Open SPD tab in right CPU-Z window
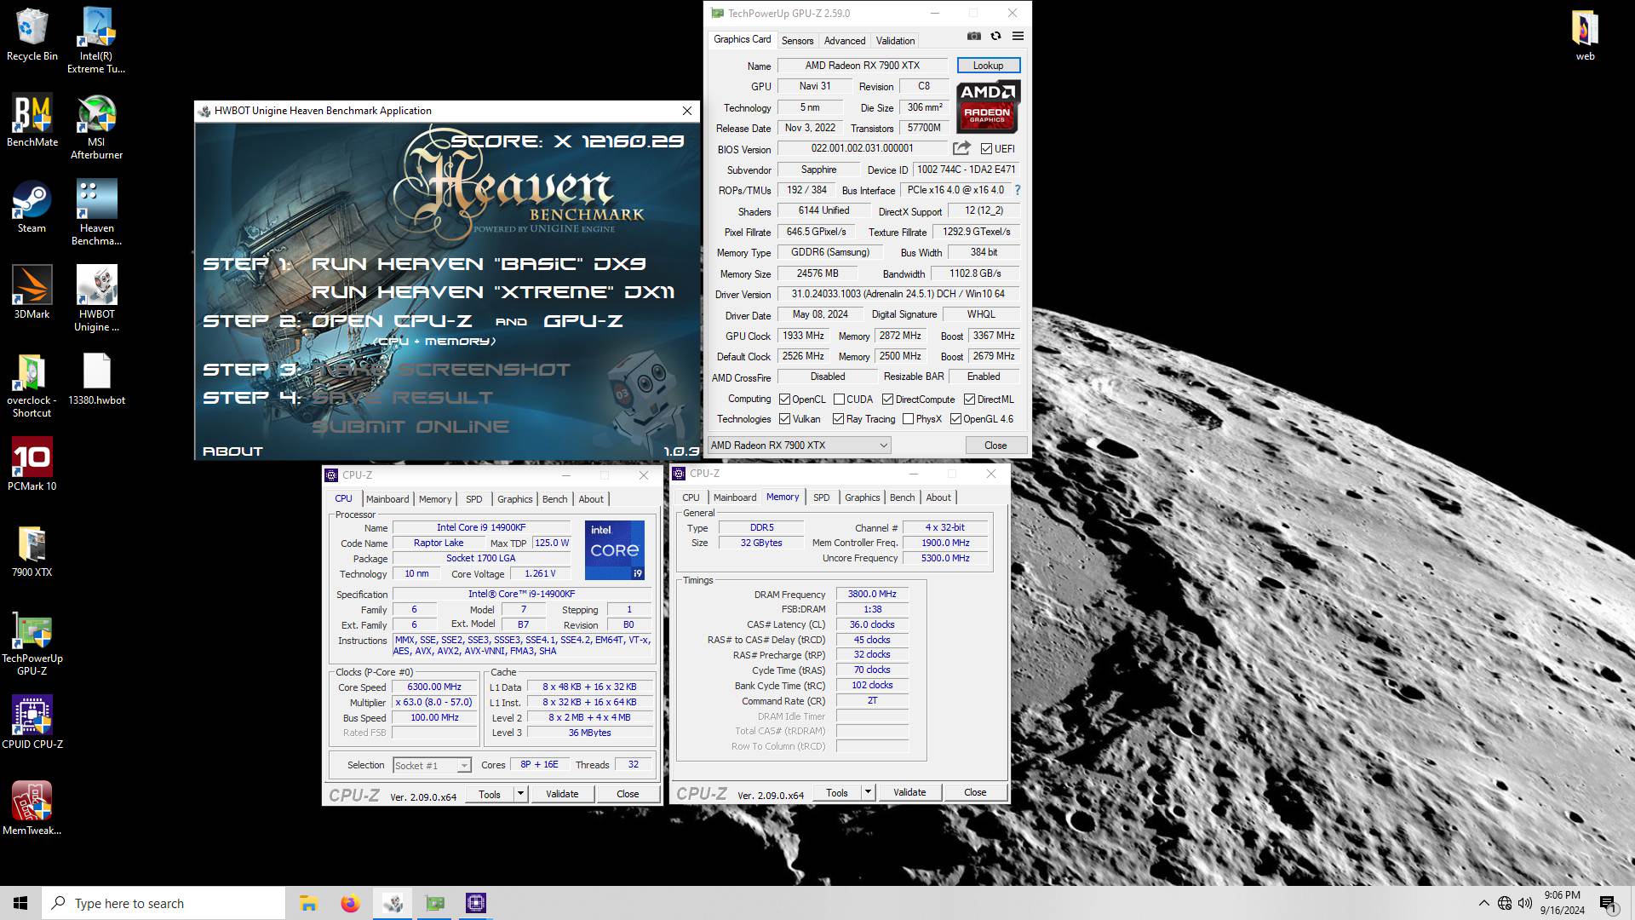Screen dimensions: 1635x920 (821, 497)
